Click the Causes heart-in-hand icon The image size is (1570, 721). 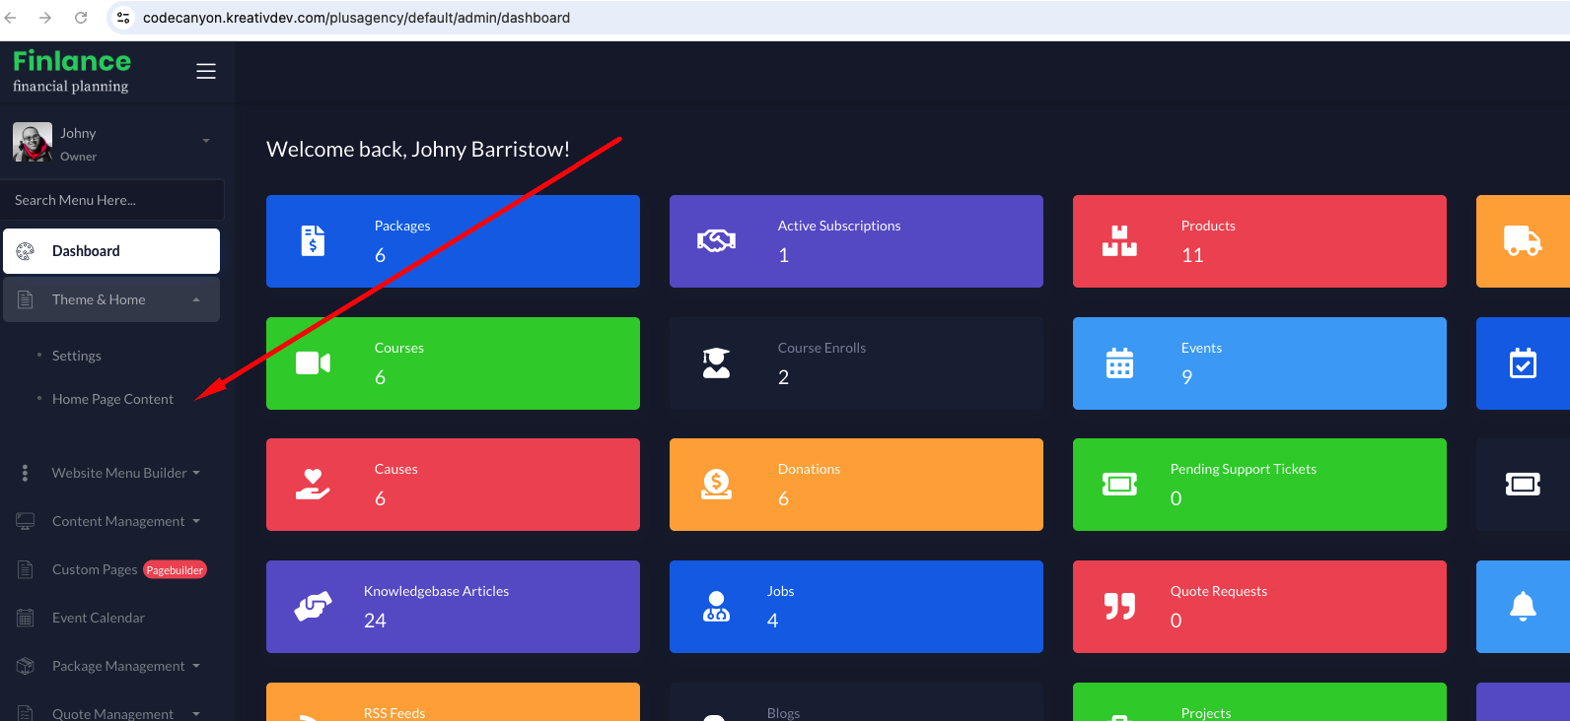313,485
